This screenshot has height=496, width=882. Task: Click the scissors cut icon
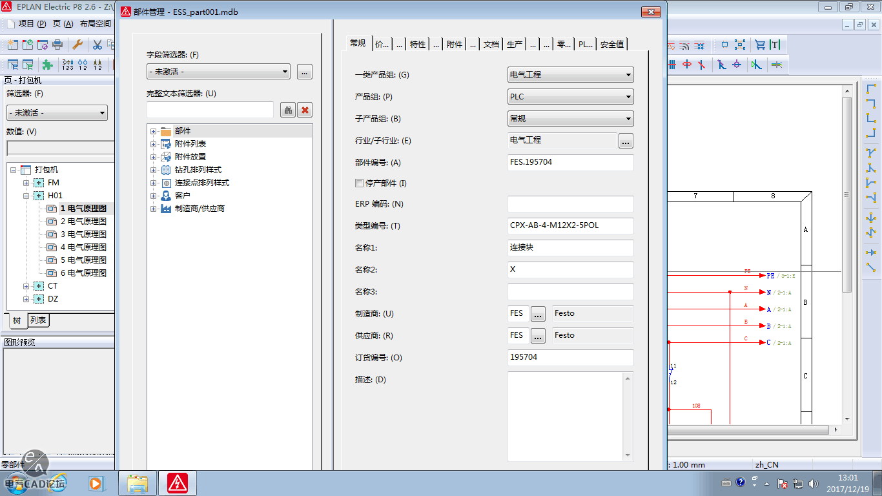[97, 45]
